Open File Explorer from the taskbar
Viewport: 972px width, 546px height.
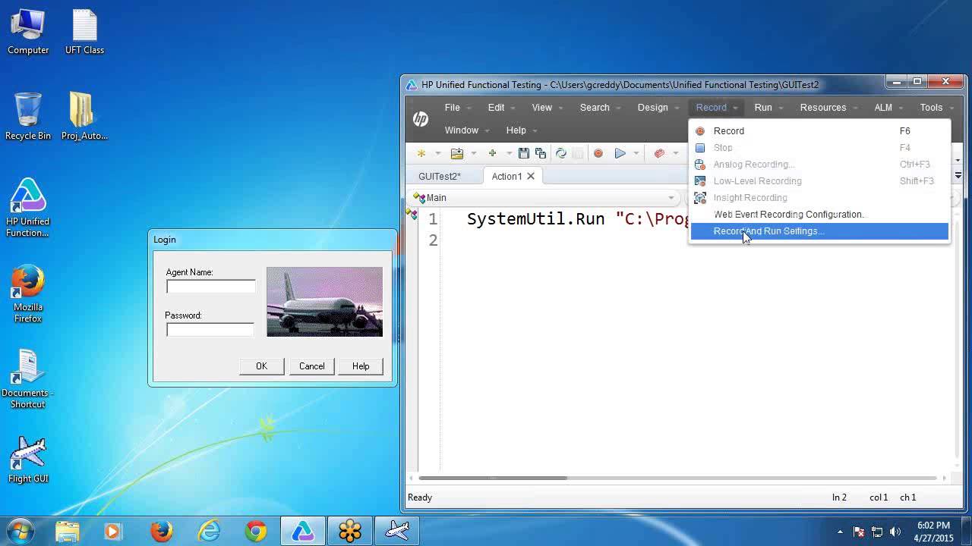pyautogui.click(x=67, y=531)
